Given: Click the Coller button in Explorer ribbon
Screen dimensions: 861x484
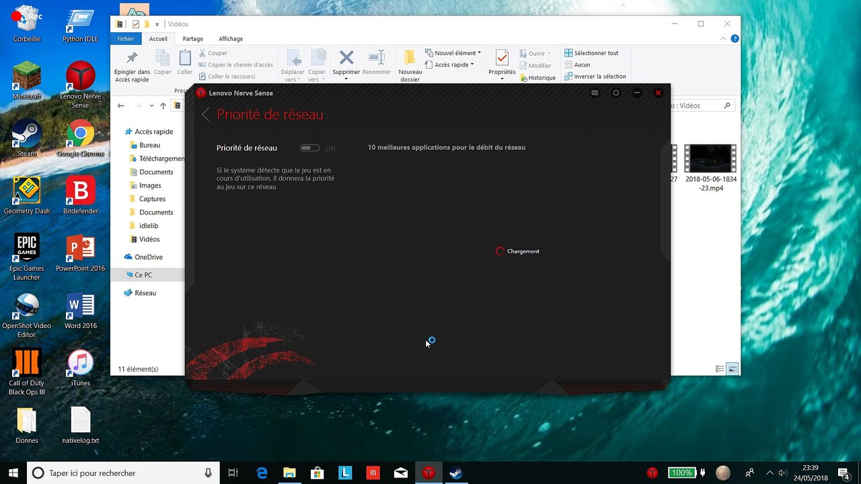Looking at the screenshot, I should point(185,63).
